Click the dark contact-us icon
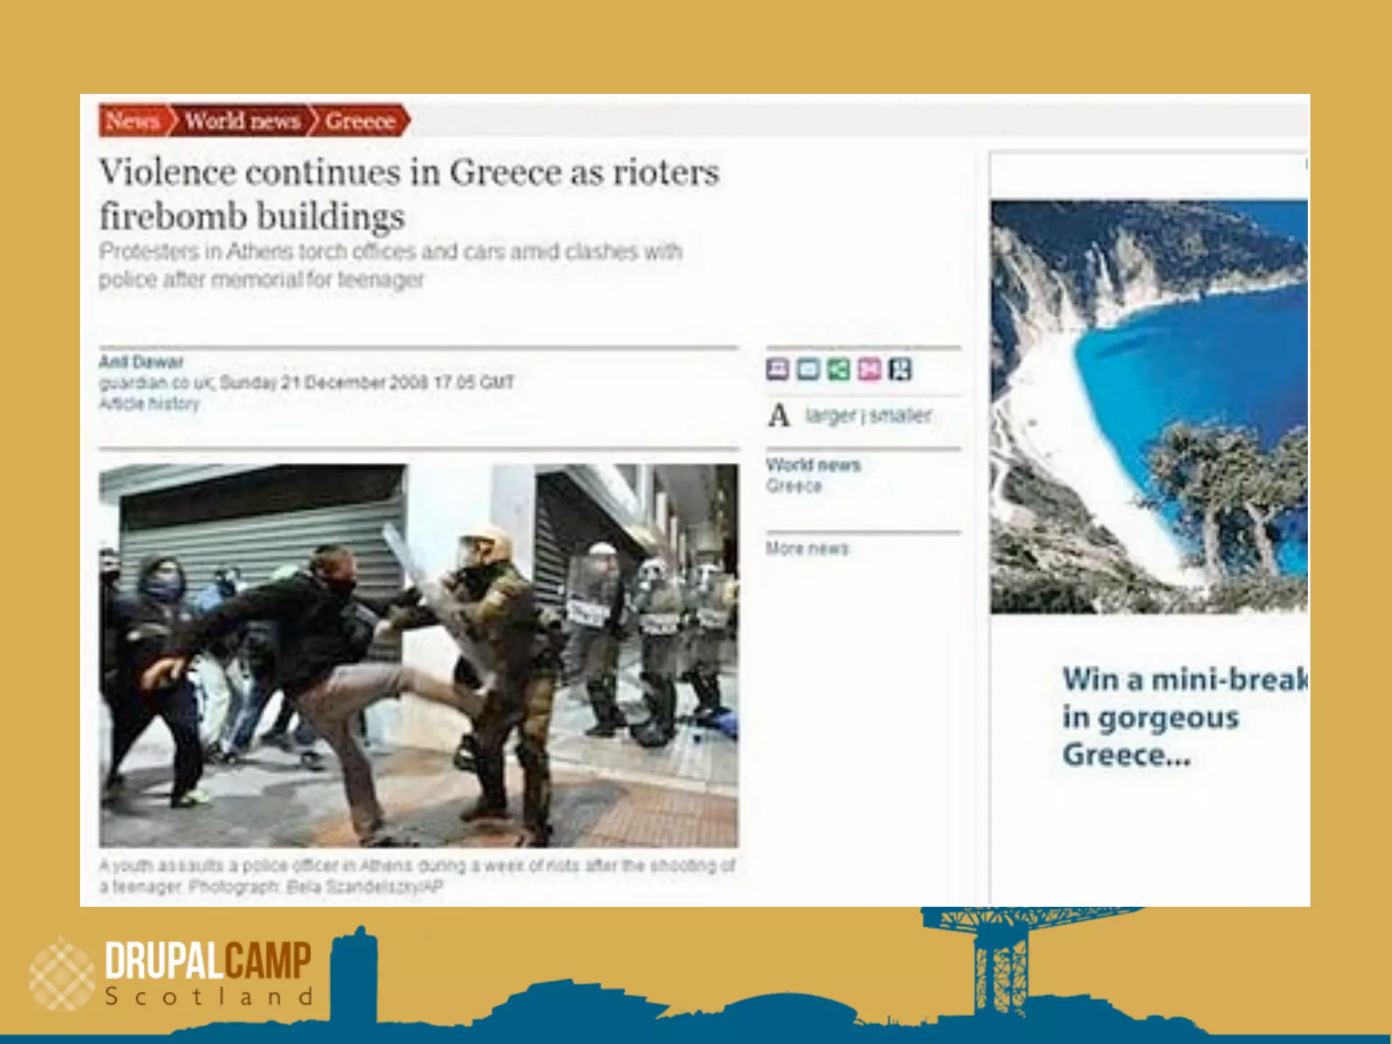The image size is (1392, 1044). point(901,369)
